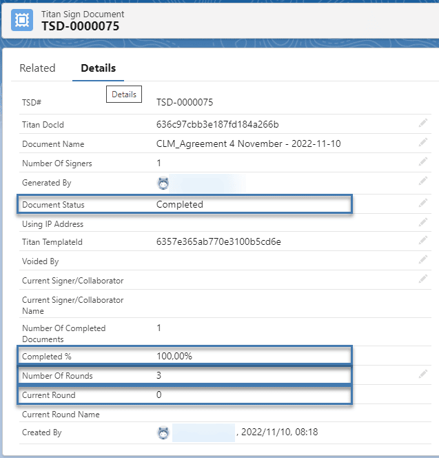Click the Document Status field label

53,205
